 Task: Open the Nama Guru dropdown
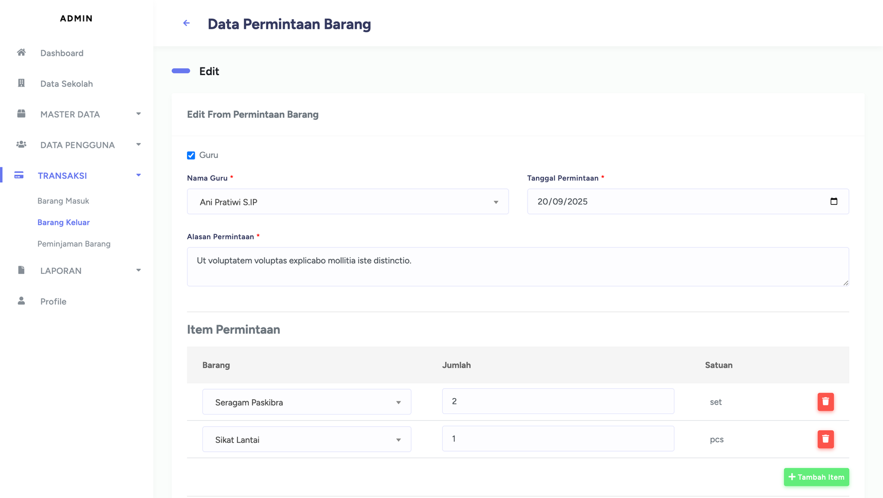[x=348, y=202]
